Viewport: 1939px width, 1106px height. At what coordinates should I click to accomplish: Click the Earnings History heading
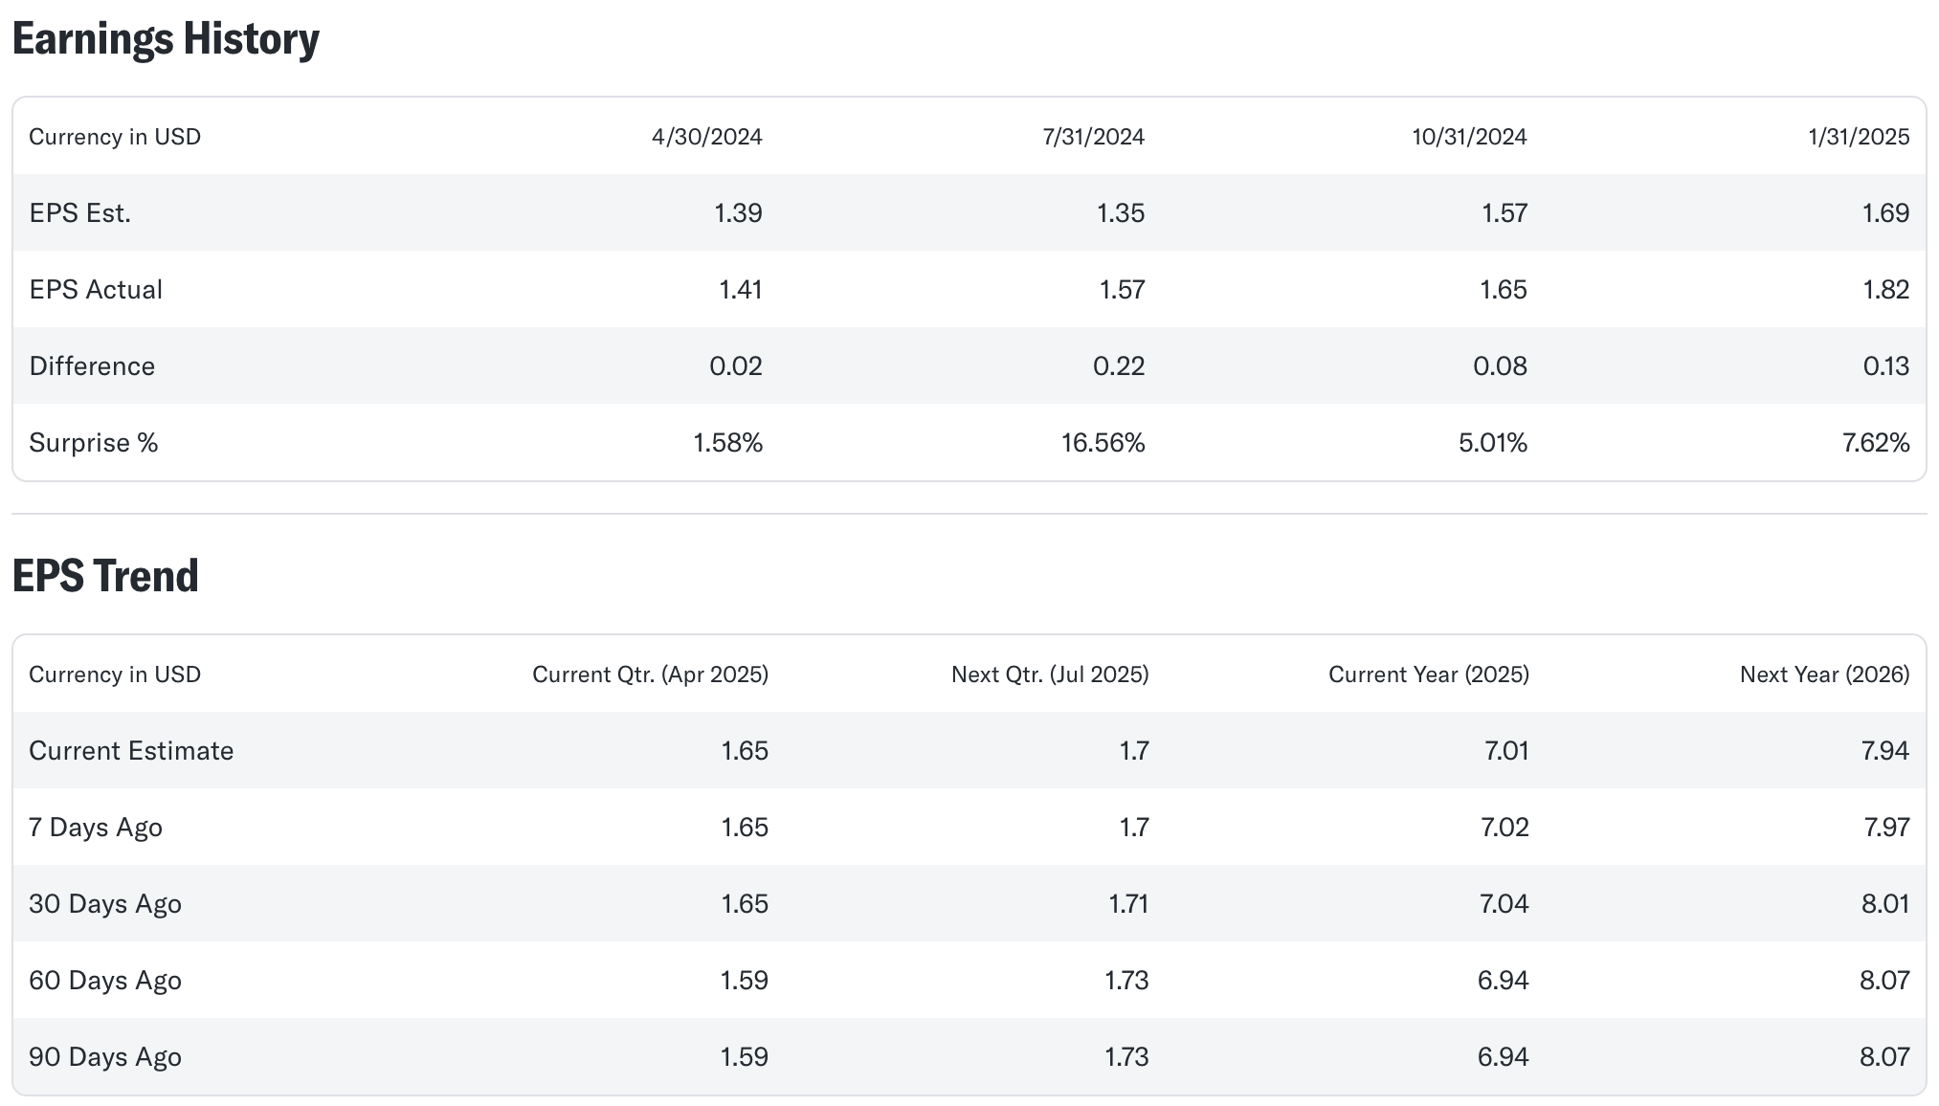166,39
